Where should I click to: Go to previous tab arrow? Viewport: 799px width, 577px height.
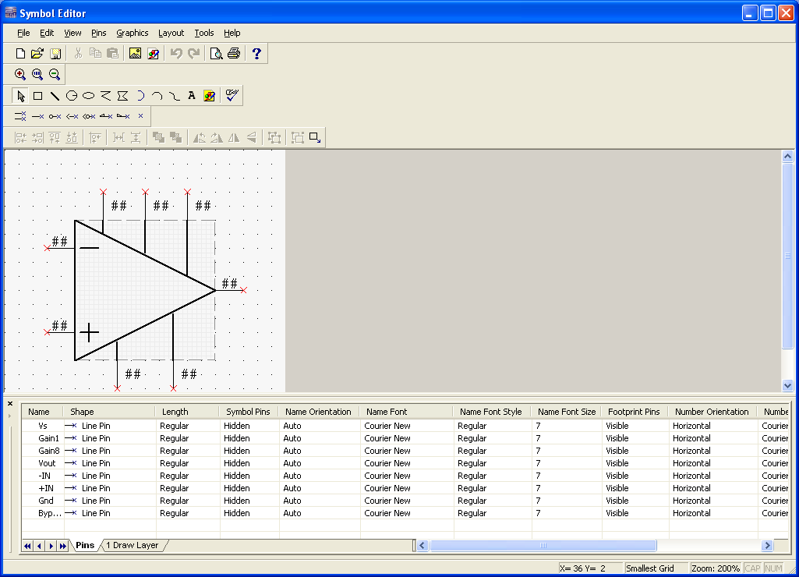[39, 546]
